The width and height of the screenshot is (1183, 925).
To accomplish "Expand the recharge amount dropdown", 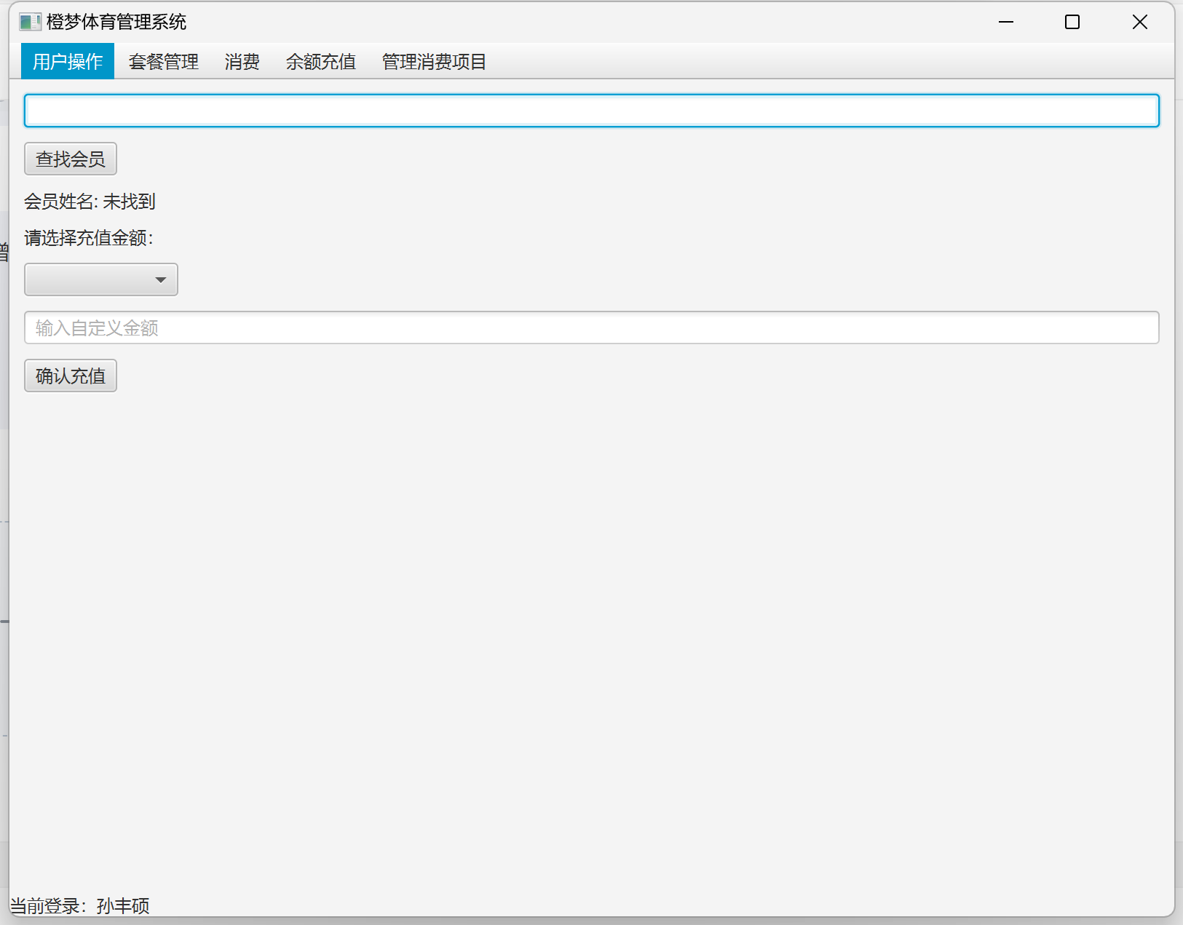I will tap(101, 279).
